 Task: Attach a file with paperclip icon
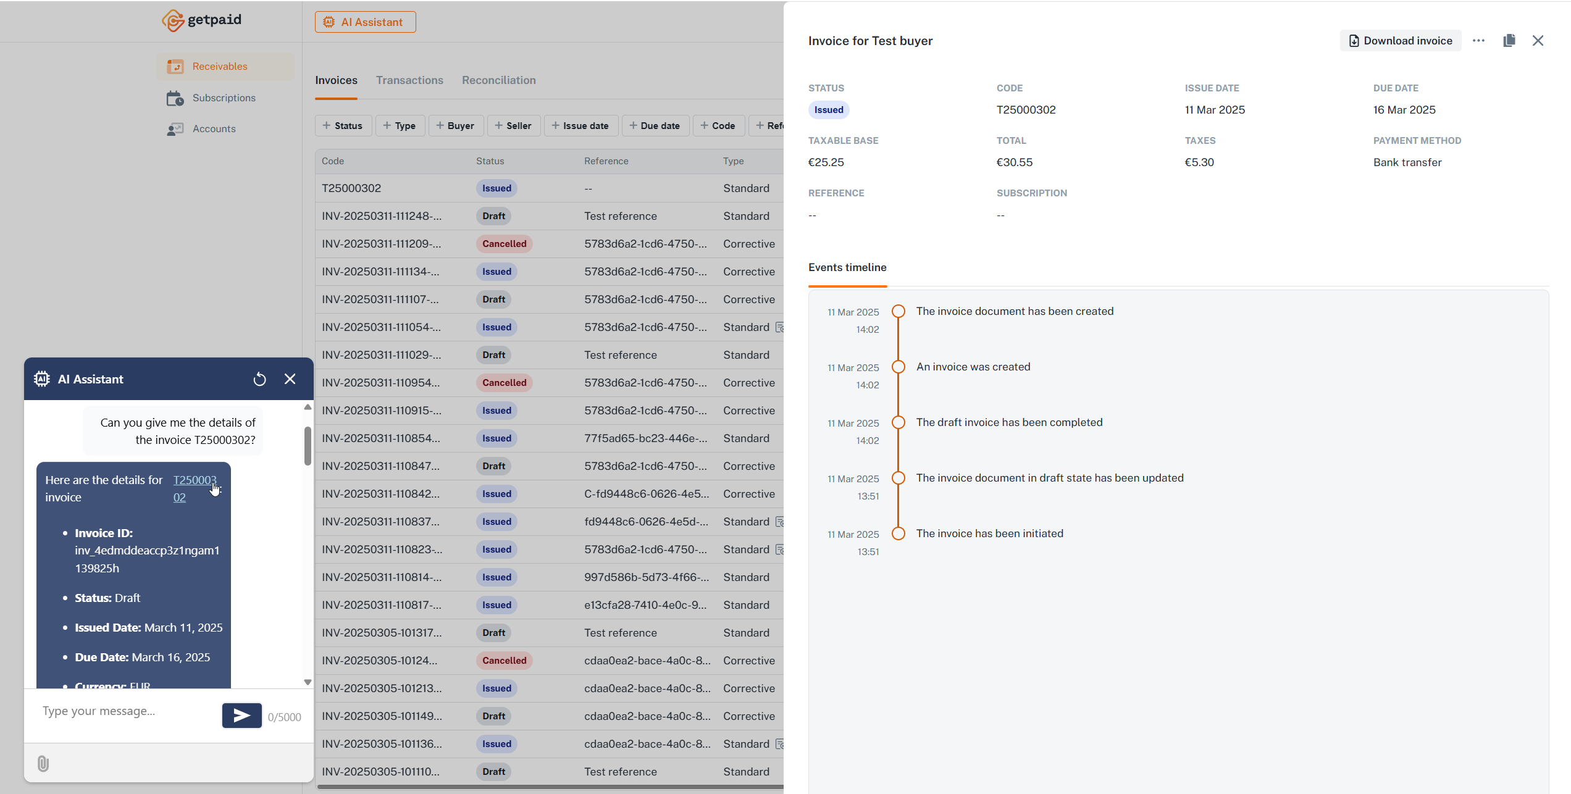(x=43, y=764)
